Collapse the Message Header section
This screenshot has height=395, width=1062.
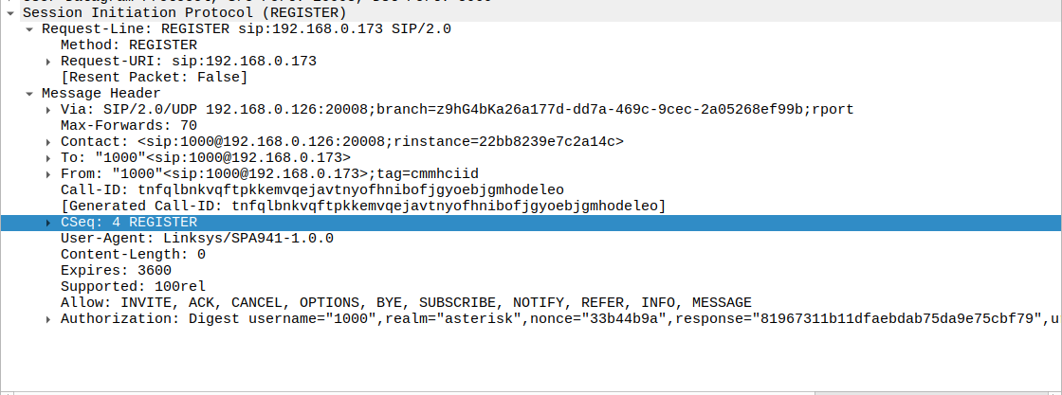click(x=29, y=94)
